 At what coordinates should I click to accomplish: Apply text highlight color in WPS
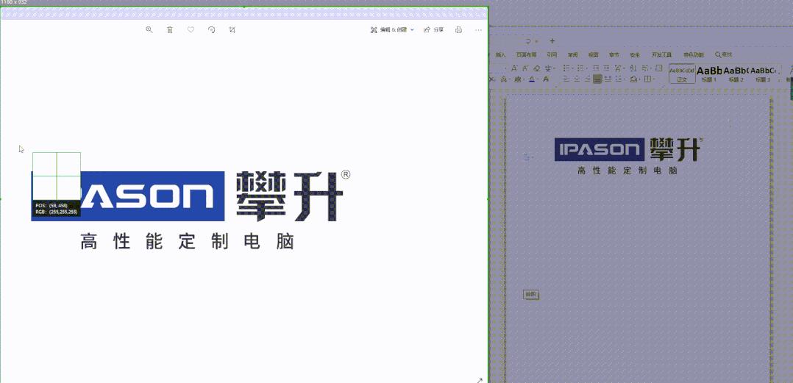point(519,79)
